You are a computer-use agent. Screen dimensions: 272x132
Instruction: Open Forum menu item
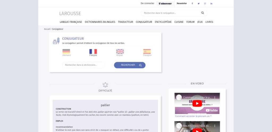190,22
